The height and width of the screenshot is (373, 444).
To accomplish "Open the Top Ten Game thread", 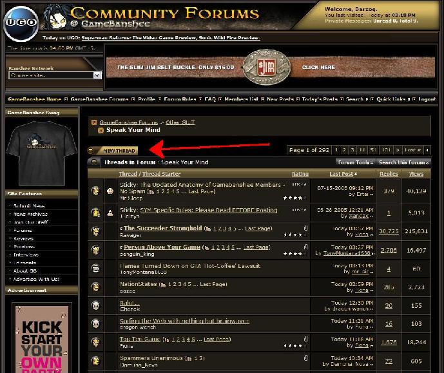I will point(140,339).
